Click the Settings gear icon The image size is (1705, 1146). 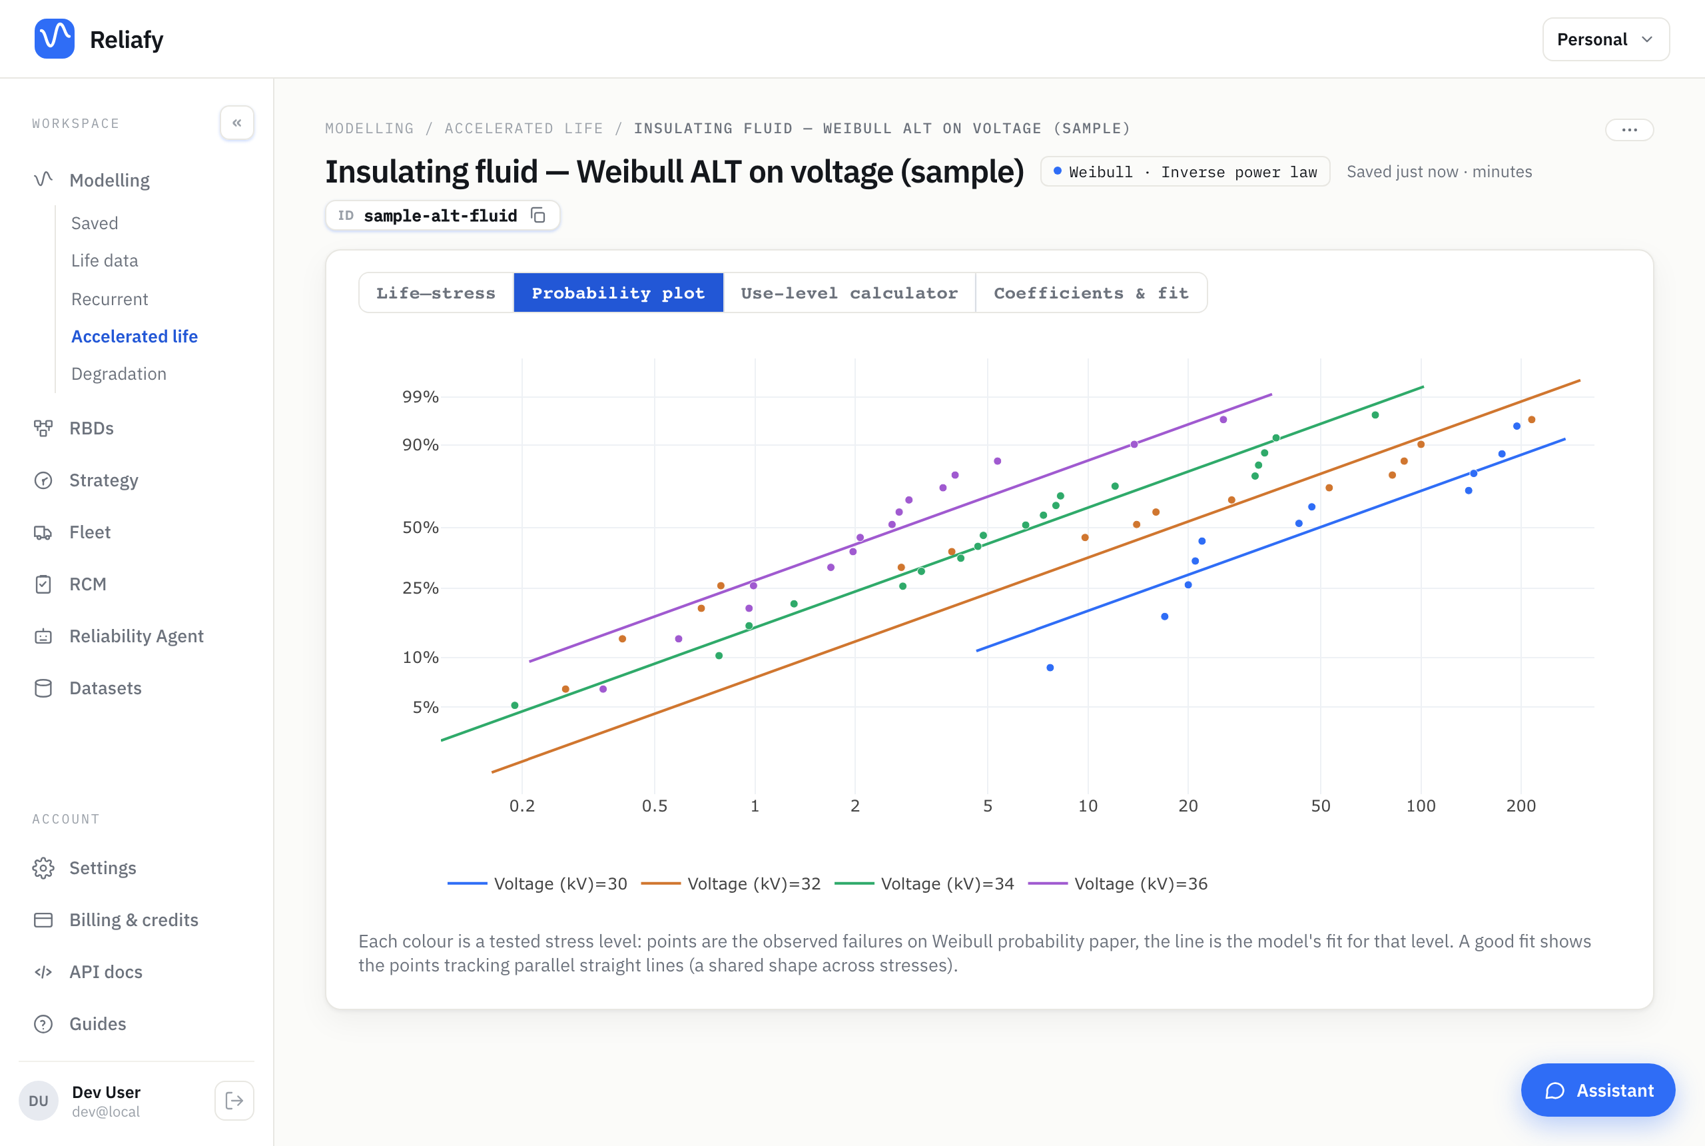point(43,867)
